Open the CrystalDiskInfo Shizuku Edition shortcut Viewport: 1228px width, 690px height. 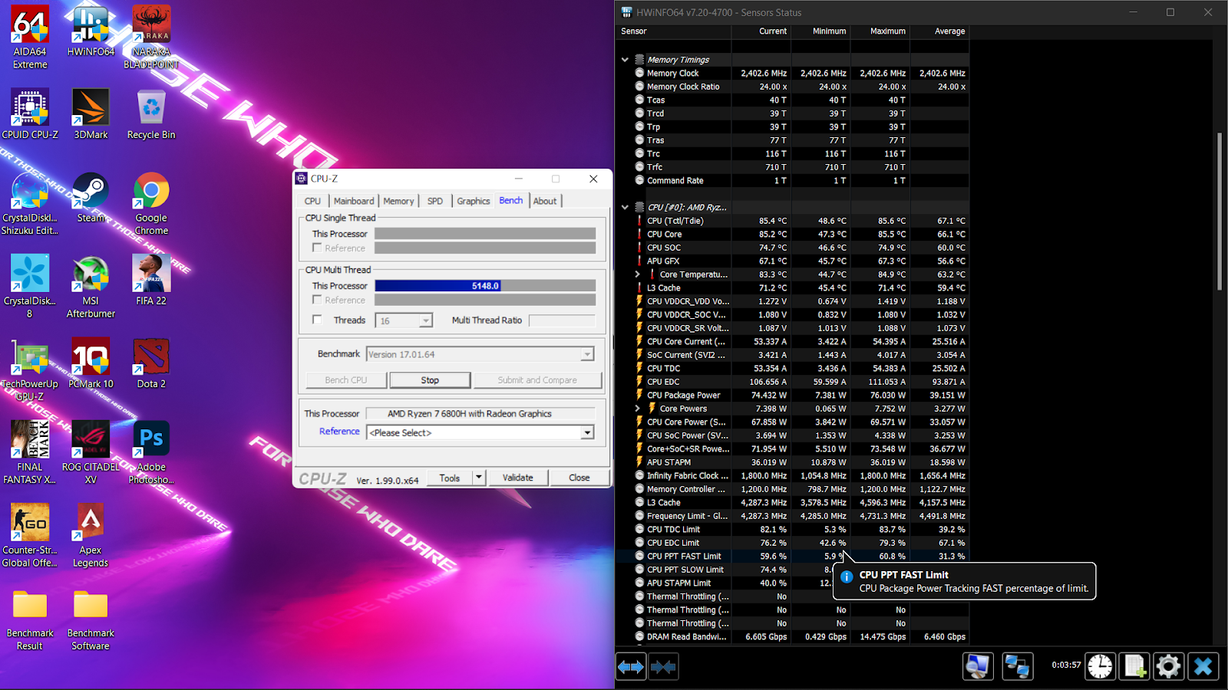coord(30,203)
